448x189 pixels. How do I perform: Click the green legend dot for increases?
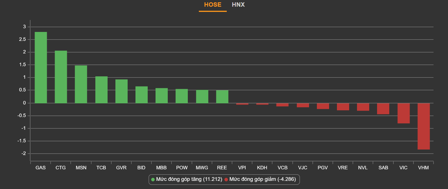tap(153, 179)
